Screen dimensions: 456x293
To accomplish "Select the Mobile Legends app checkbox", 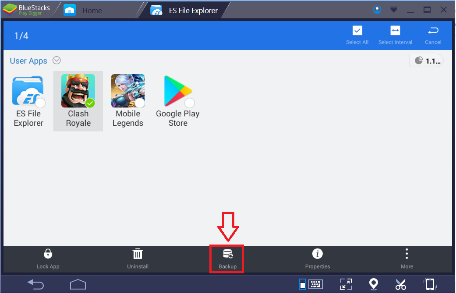I will [x=140, y=103].
